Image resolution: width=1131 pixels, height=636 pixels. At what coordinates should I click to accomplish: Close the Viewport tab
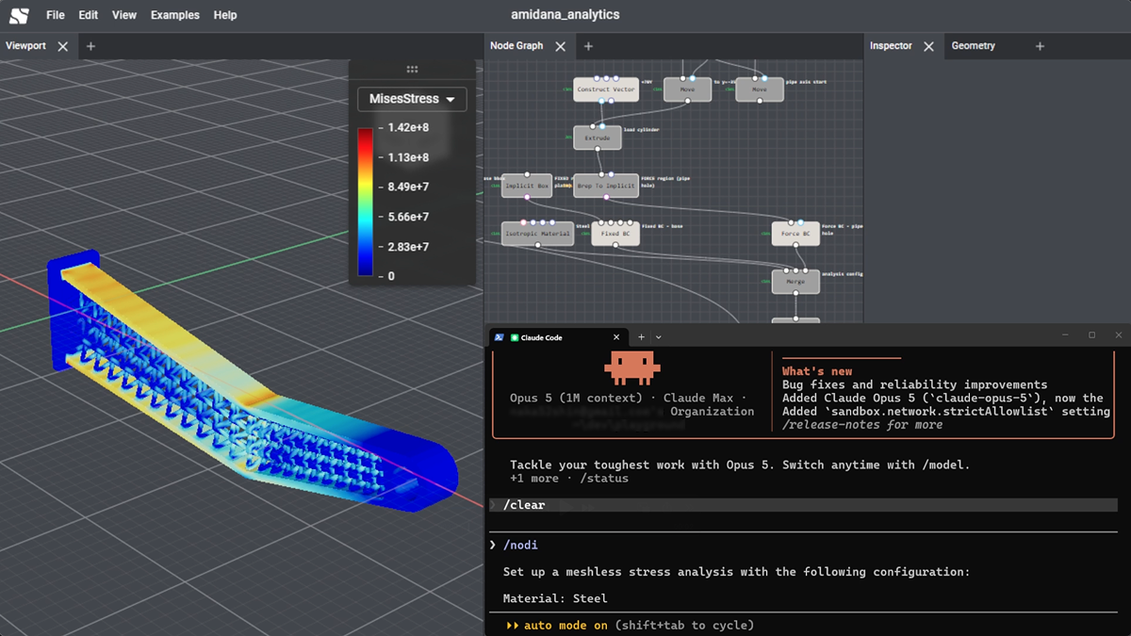(63, 46)
